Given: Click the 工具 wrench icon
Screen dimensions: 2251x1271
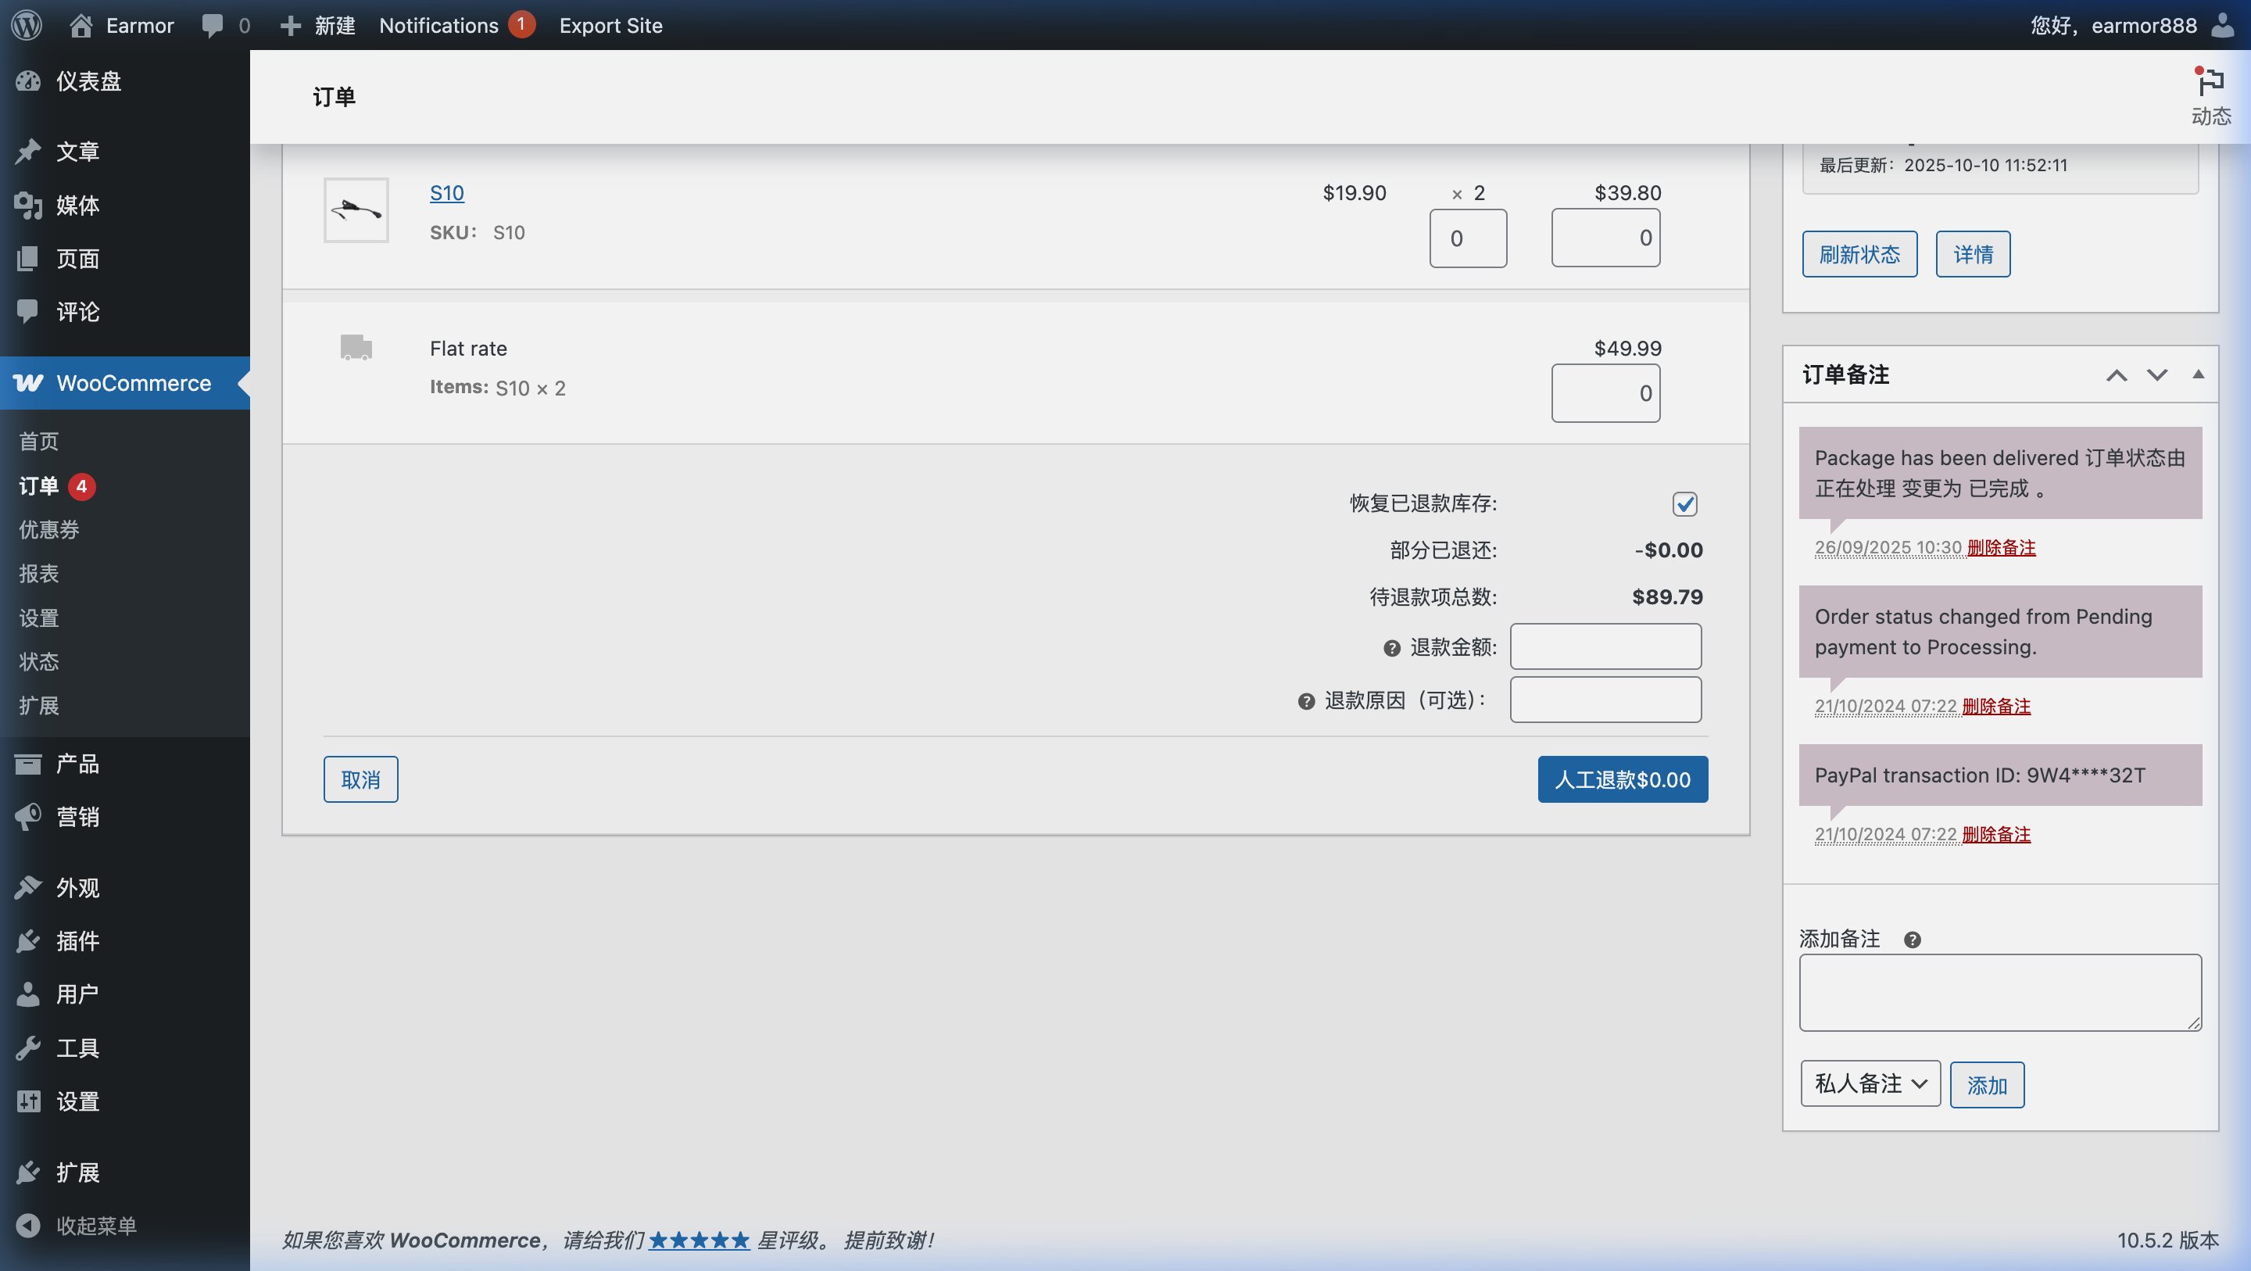Looking at the screenshot, I should coord(28,1048).
